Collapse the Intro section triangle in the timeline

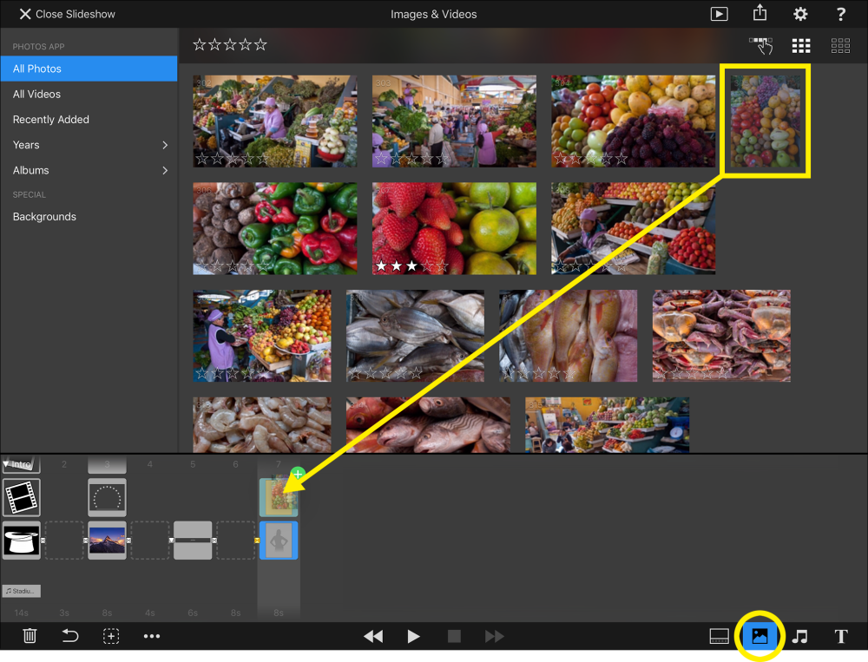(6, 463)
